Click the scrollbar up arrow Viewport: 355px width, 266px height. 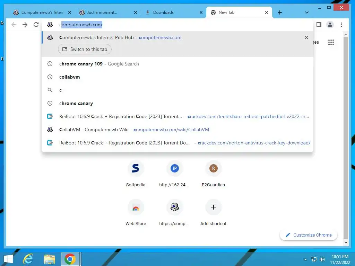coord(346,34)
